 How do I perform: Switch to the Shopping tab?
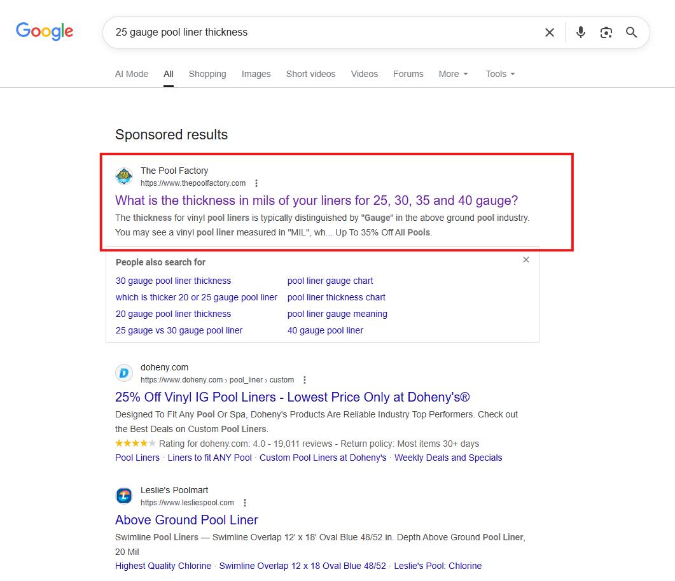coord(207,74)
